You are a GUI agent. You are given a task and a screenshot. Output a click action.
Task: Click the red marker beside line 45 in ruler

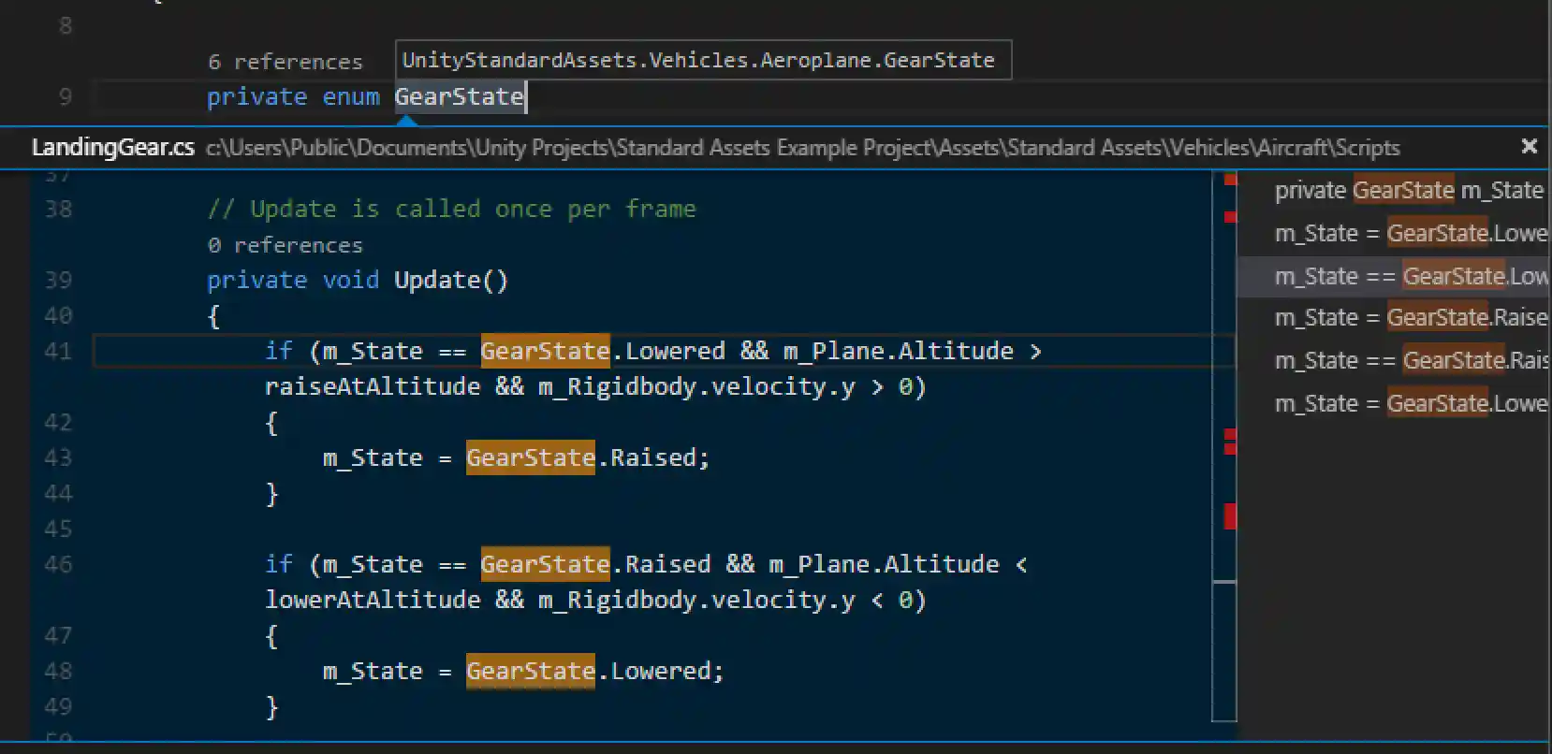pyautogui.click(x=1228, y=514)
